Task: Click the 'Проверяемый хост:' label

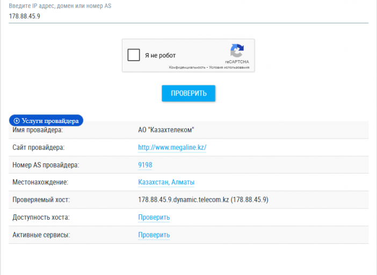Action: (x=41, y=200)
